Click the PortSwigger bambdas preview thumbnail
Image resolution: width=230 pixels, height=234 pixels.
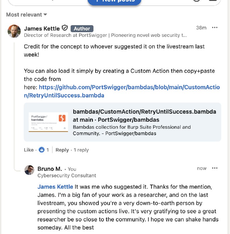click(48, 122)
